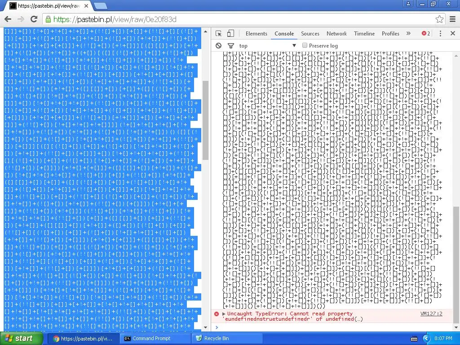Show more DevTools panels chevron

pos(408,33)
